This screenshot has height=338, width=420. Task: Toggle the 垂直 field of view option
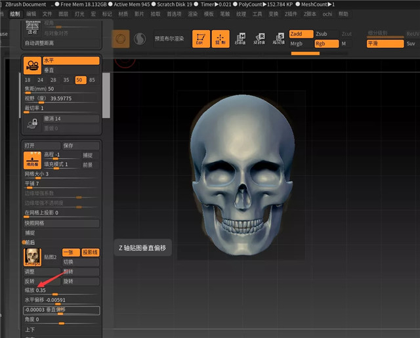tap(72, 70)
